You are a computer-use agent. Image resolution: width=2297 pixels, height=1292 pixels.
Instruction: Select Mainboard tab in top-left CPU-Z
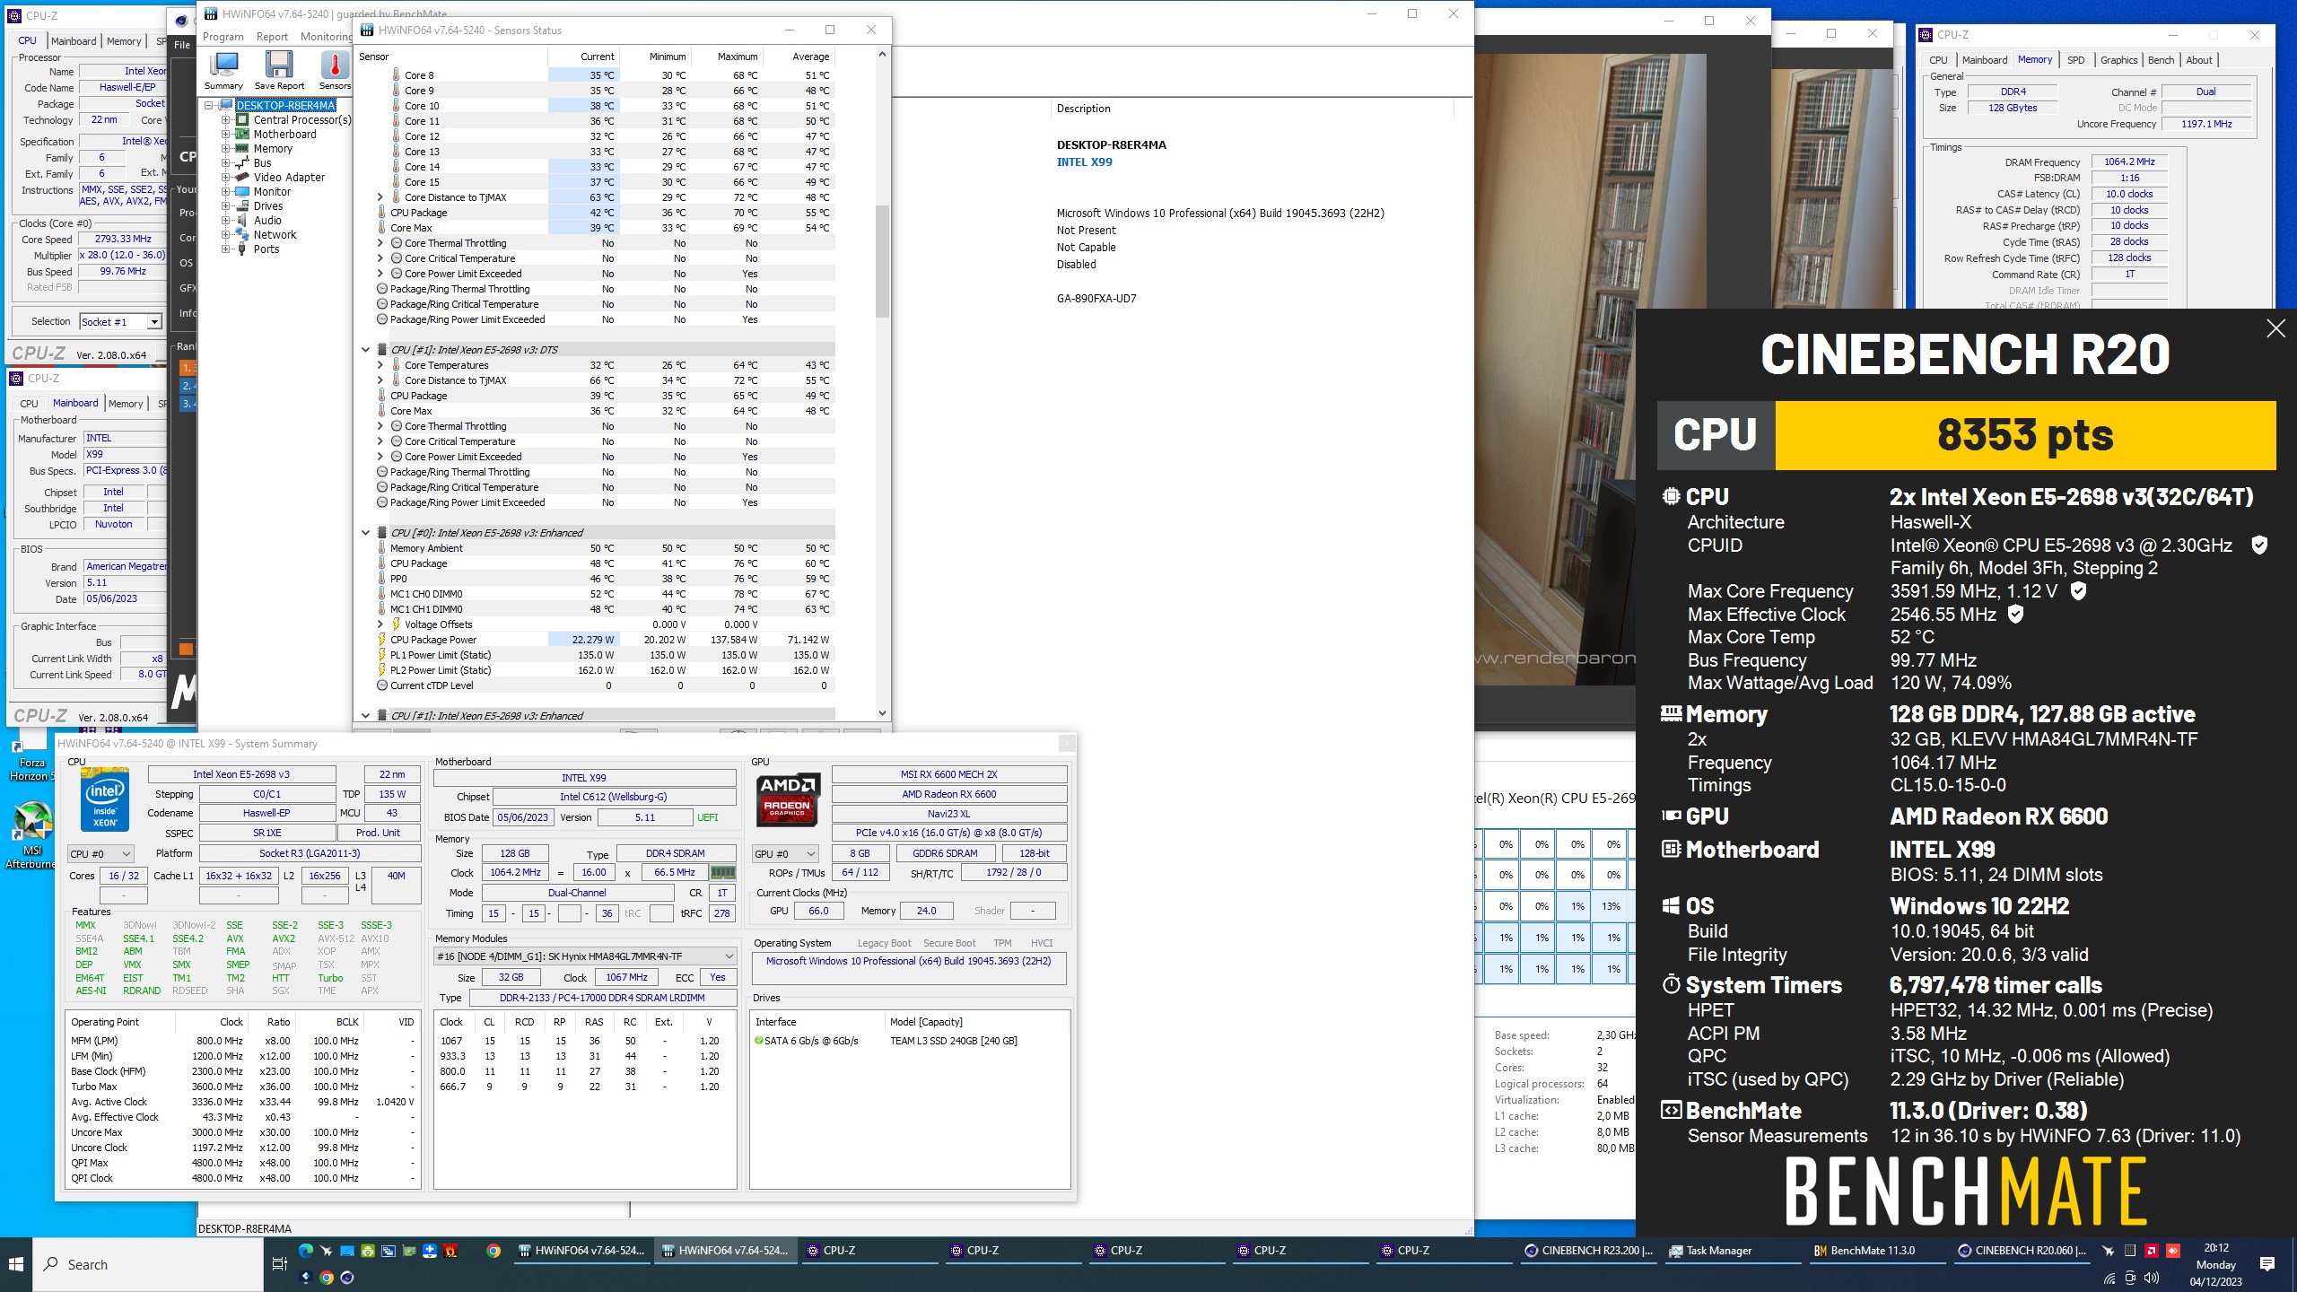point(74,41)
